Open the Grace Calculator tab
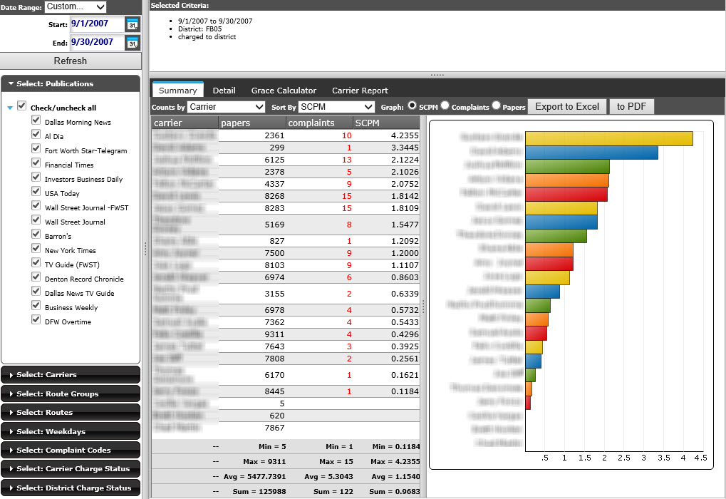 (284, 91)
